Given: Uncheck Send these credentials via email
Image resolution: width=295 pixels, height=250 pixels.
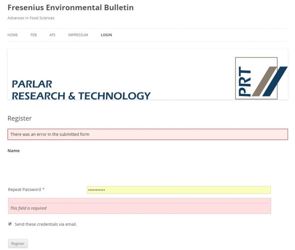Looking at the screenshot, I should pos(10,224).
